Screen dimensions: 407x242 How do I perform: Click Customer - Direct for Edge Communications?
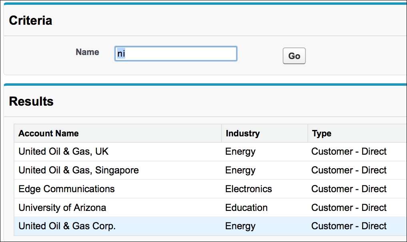point(349,189)
